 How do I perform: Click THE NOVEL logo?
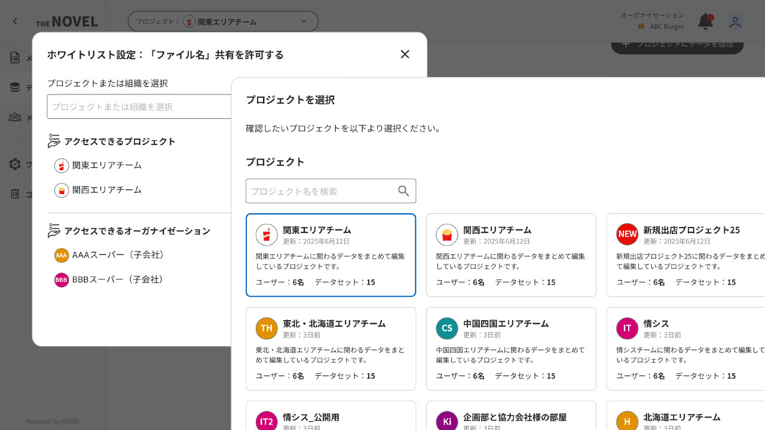tap(67, 22)
